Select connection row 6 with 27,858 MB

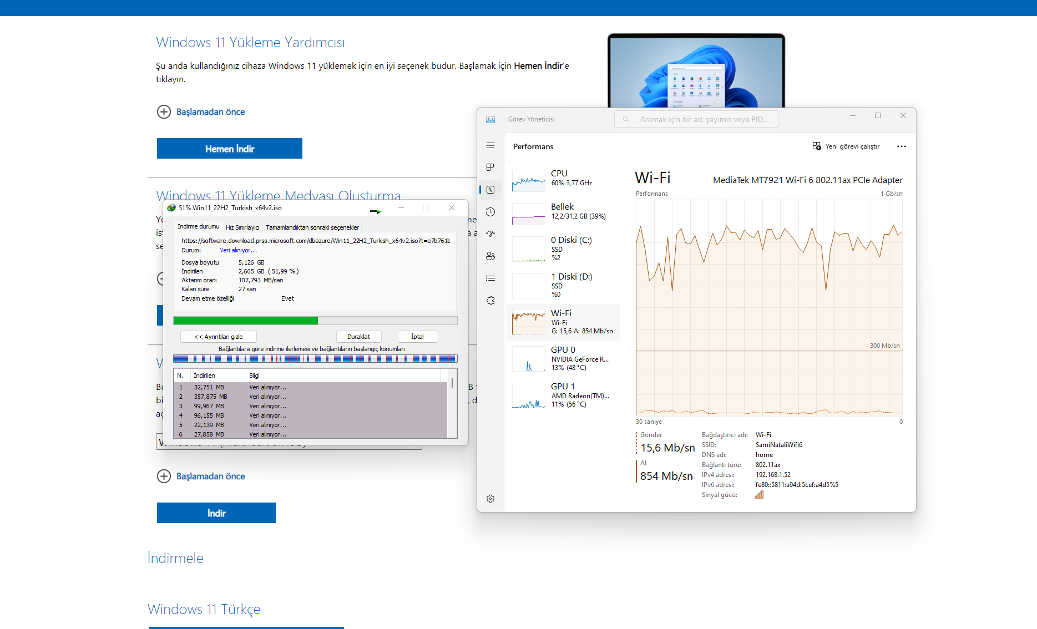(311, 434)
